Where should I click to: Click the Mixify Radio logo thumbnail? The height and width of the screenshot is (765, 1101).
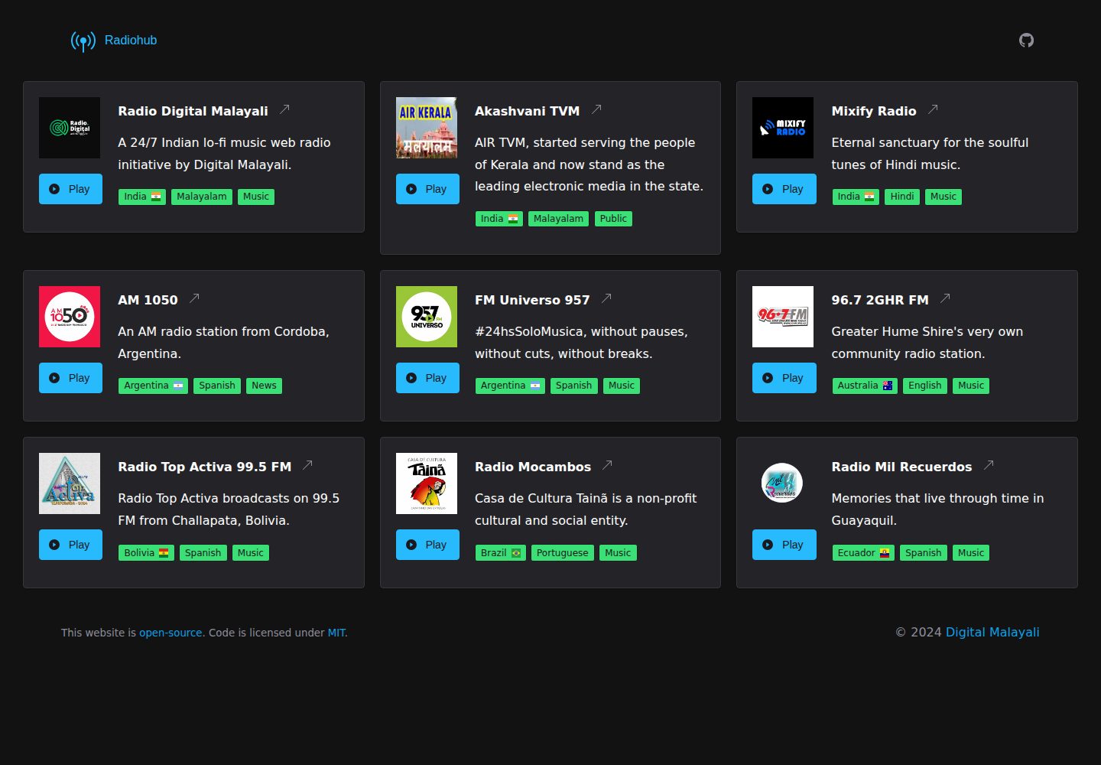coord(783,128)
